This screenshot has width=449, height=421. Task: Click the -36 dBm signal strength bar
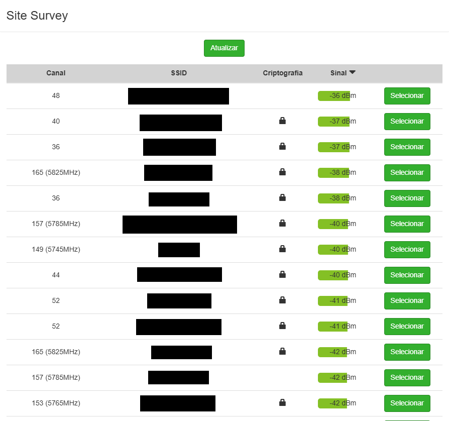coord(334,95)
